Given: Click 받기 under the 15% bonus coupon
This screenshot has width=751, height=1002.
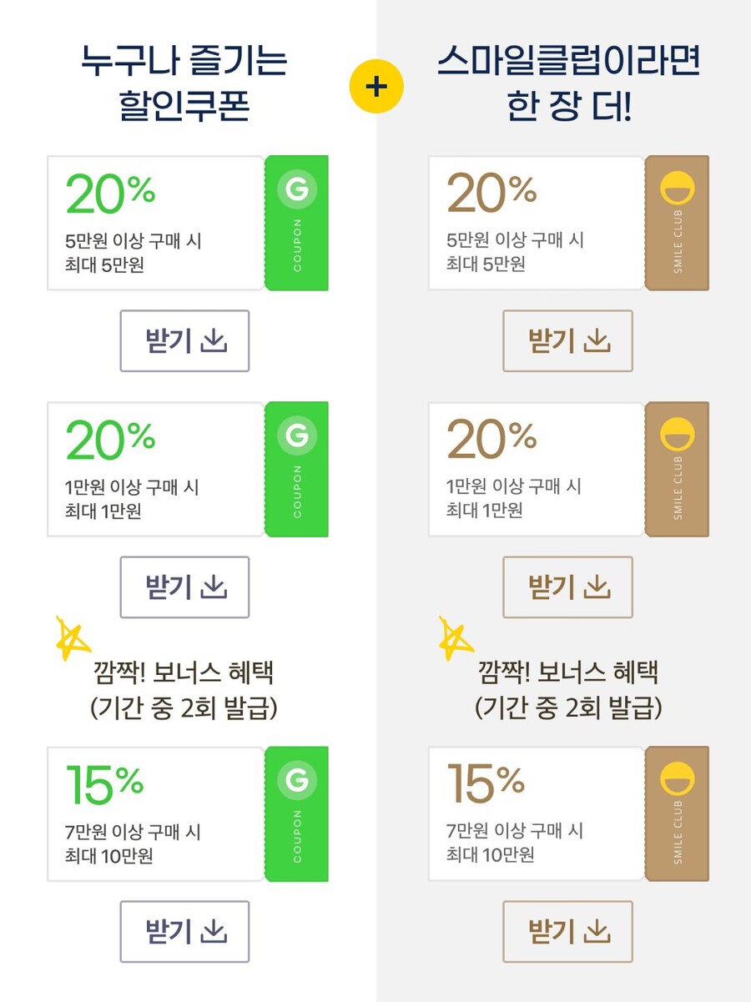Looking at the screenshot, I should (x=184, y=932).
